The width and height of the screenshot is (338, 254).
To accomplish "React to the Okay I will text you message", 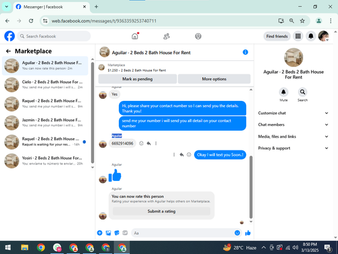I will 189,154.
